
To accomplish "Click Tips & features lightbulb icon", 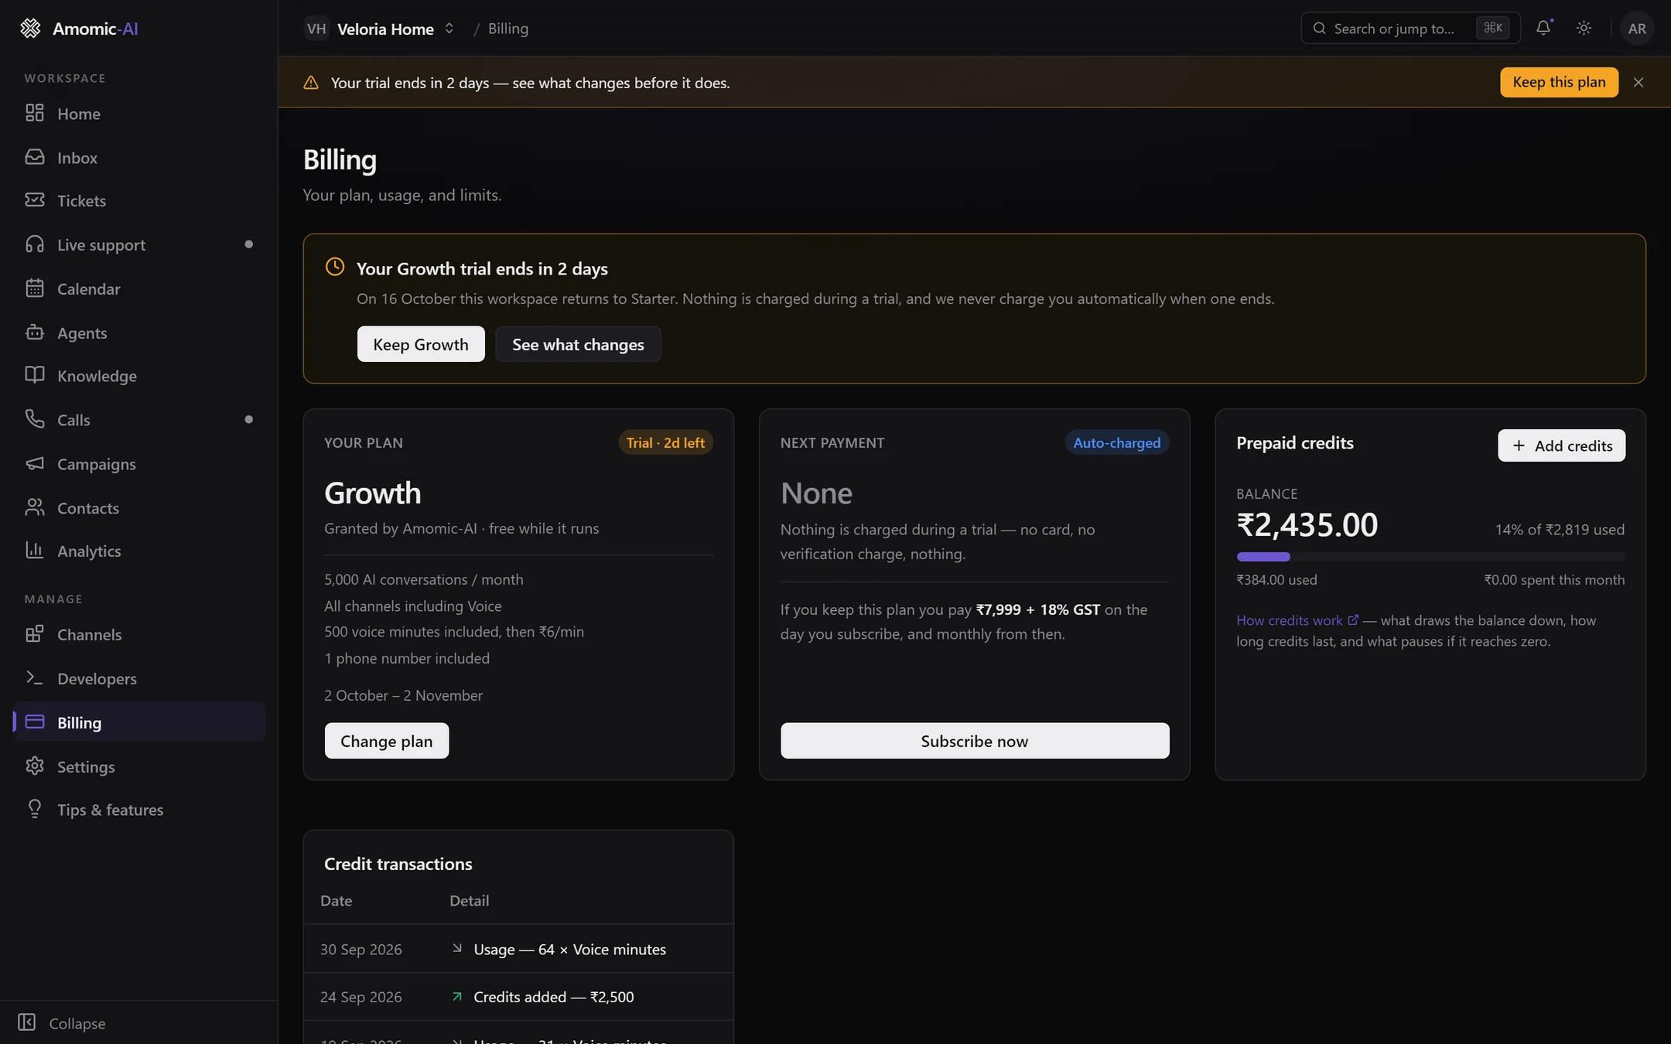I will (x=35, y=809).
